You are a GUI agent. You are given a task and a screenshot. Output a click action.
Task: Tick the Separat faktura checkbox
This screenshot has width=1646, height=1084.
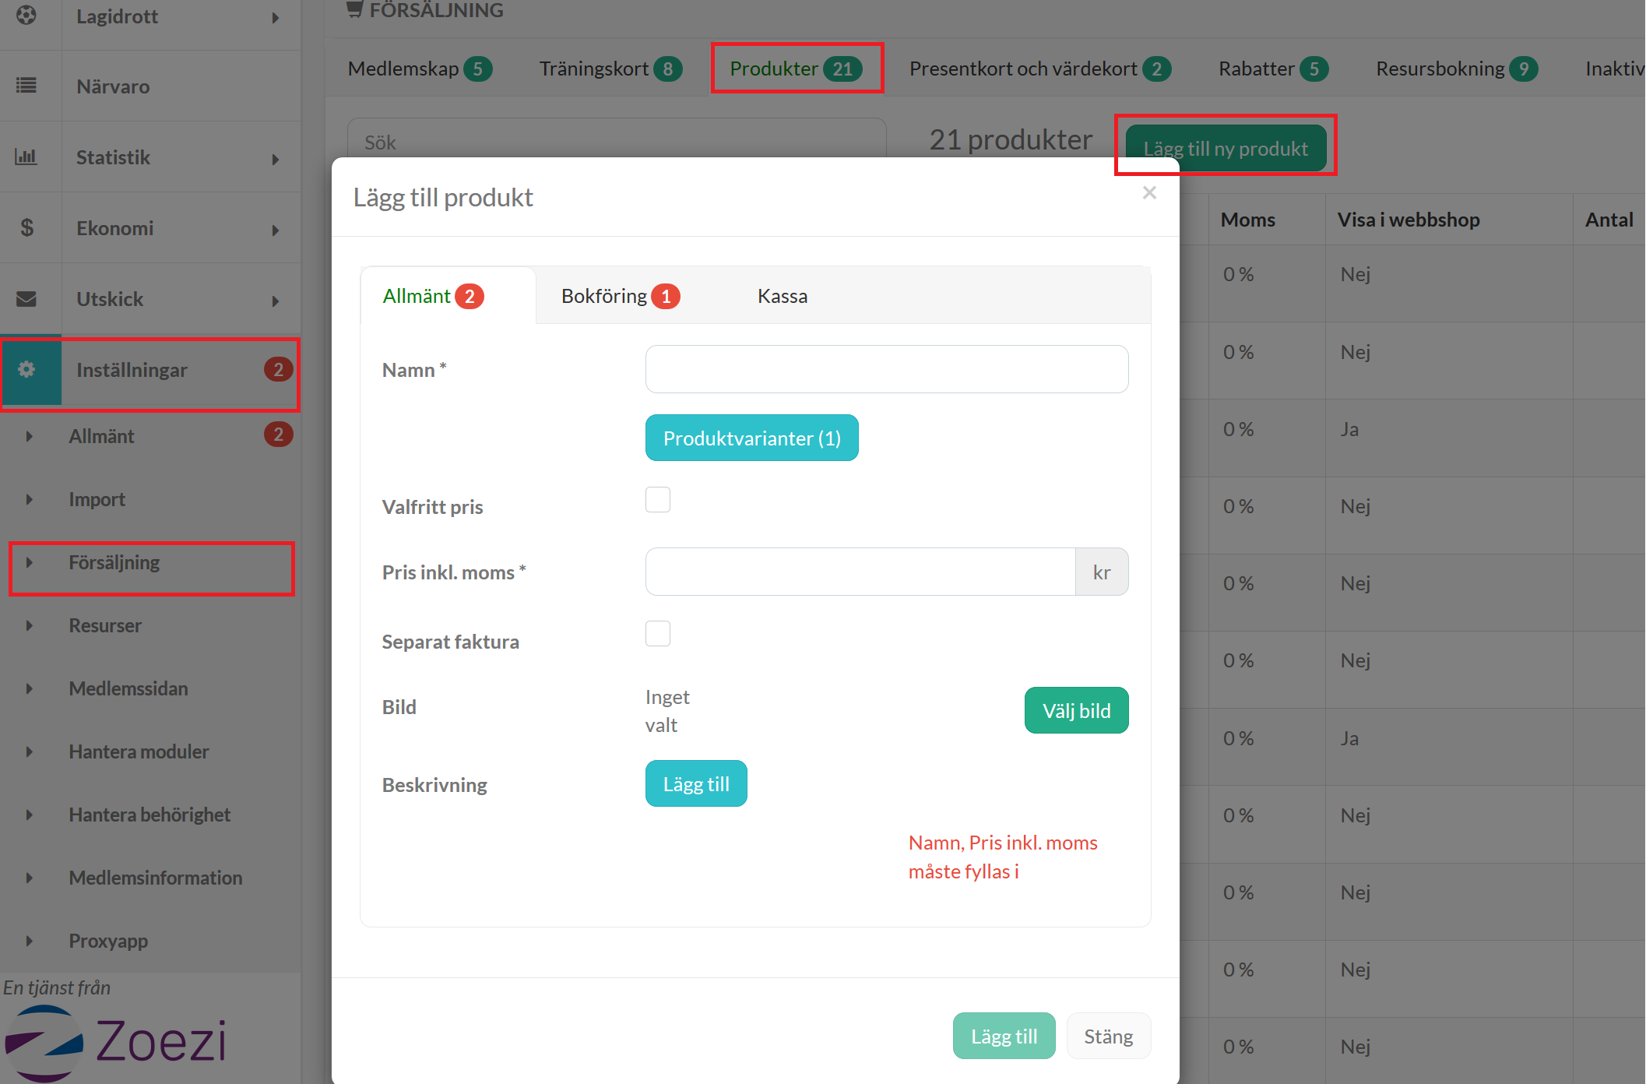pos(658,633)
